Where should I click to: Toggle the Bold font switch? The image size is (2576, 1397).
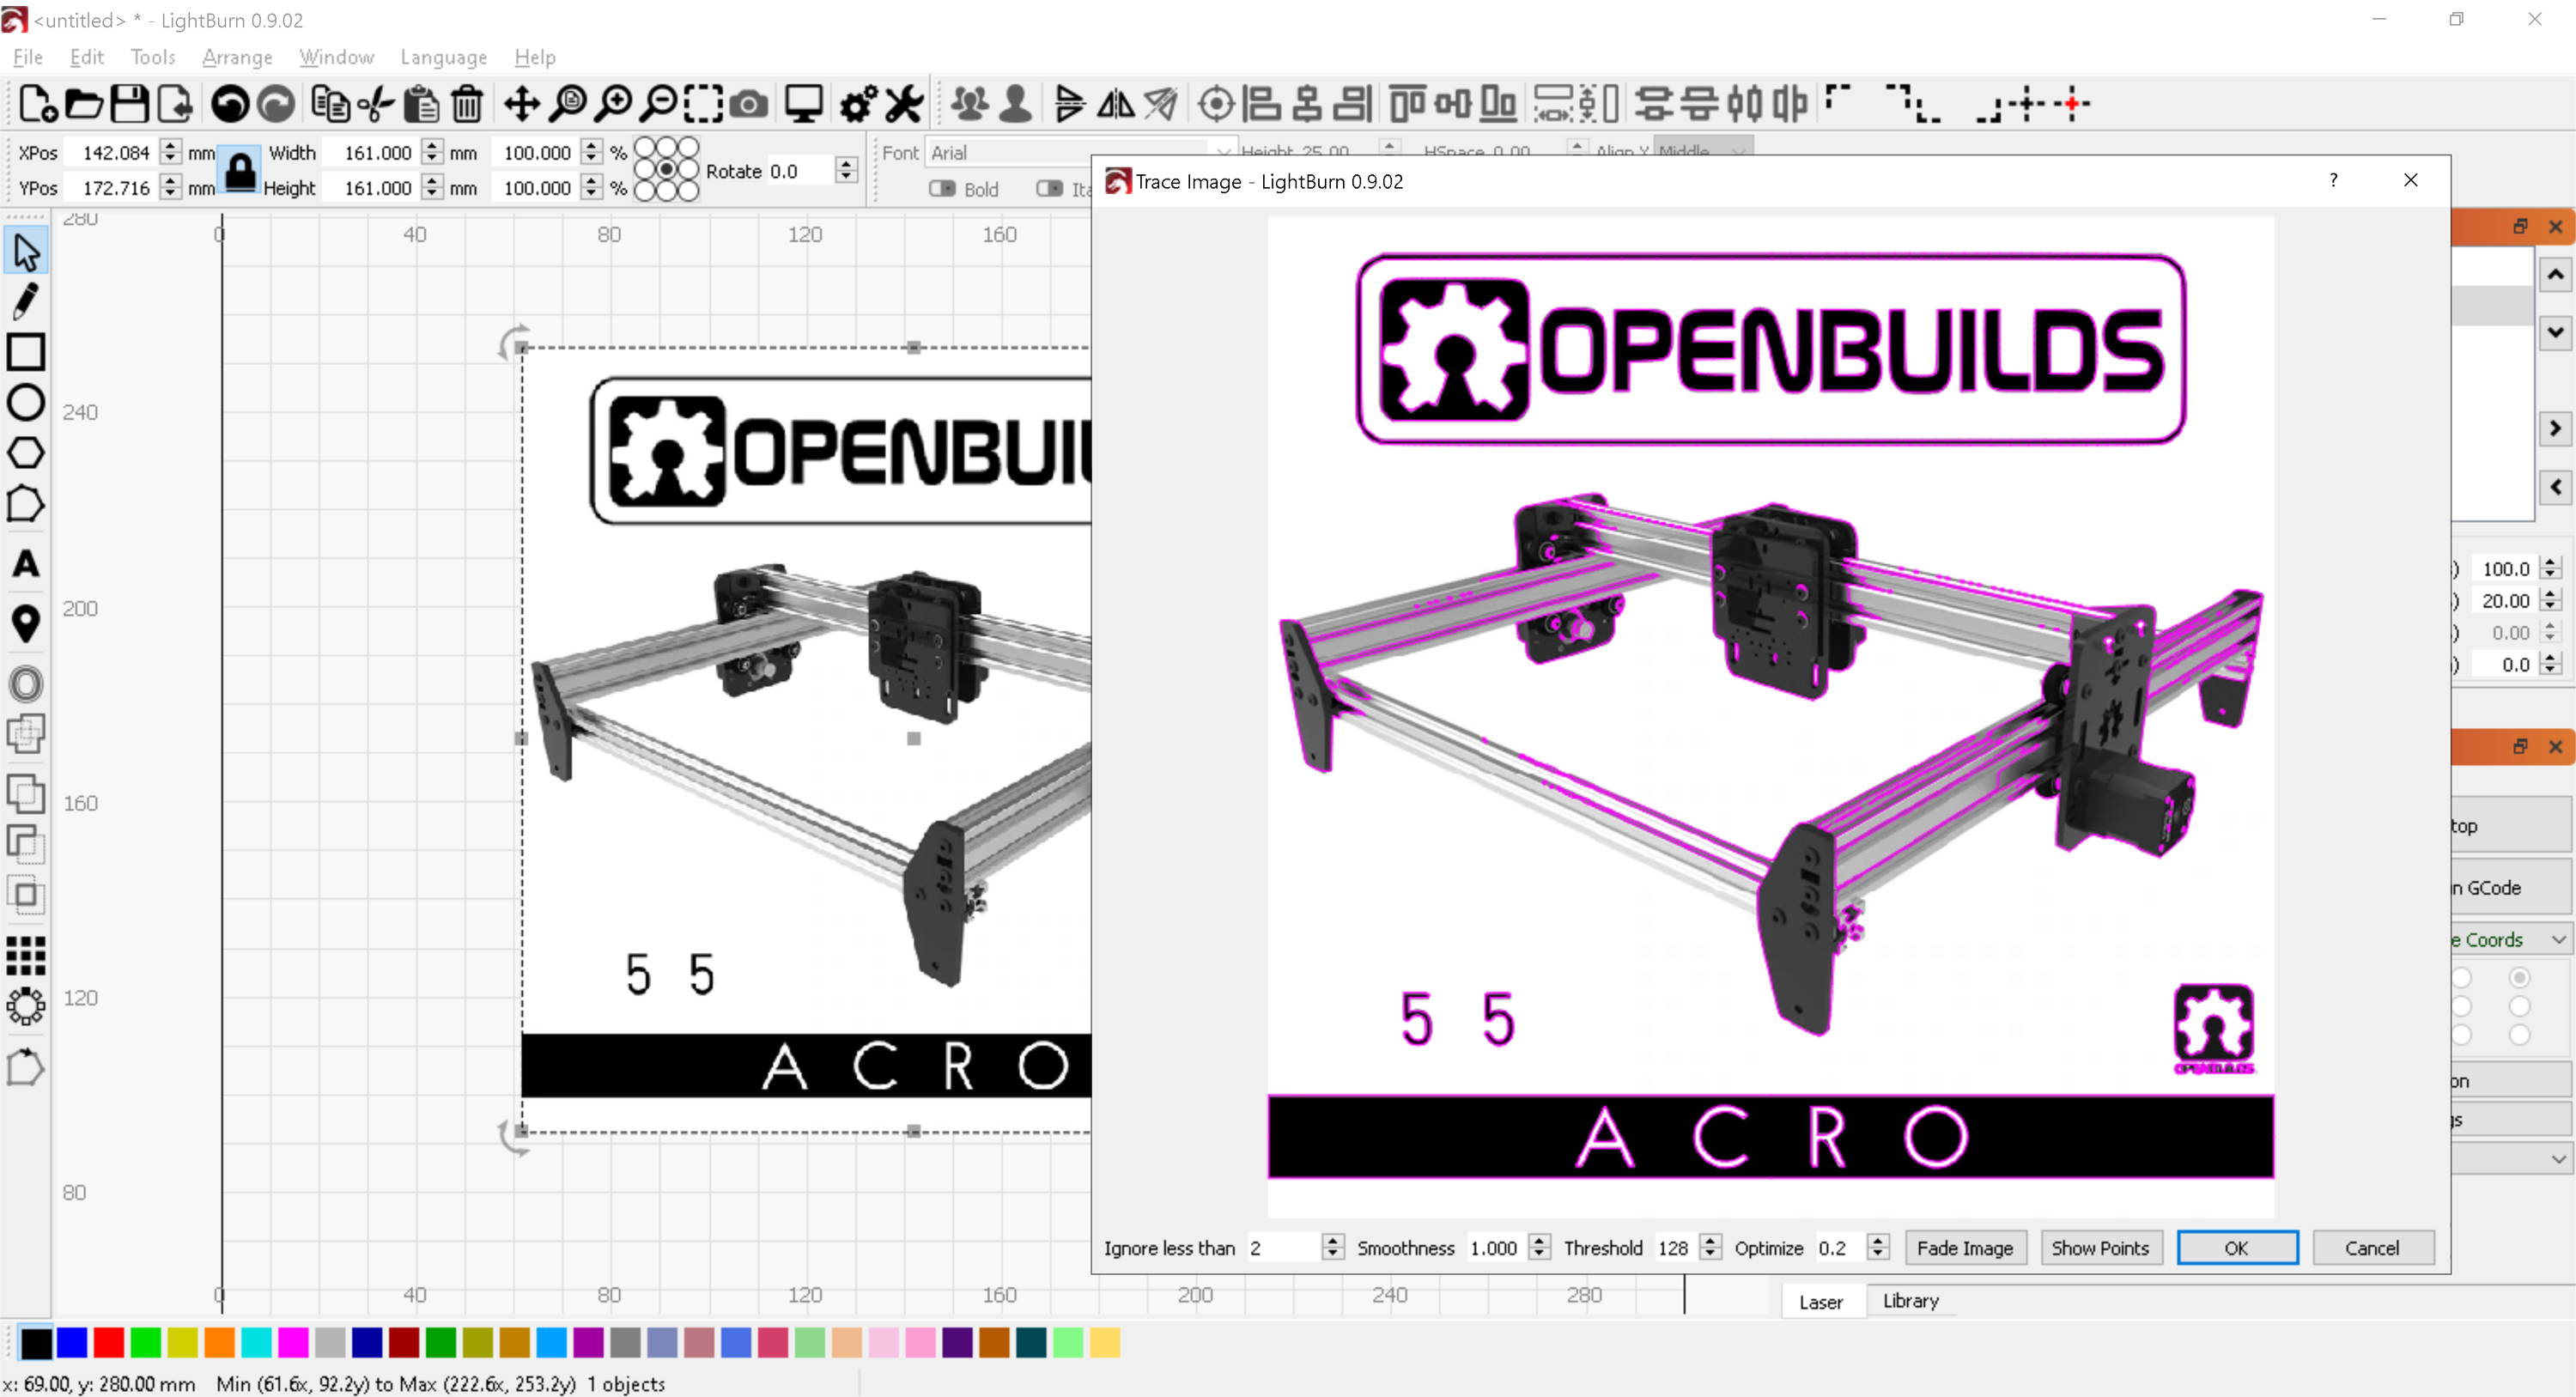942,188
